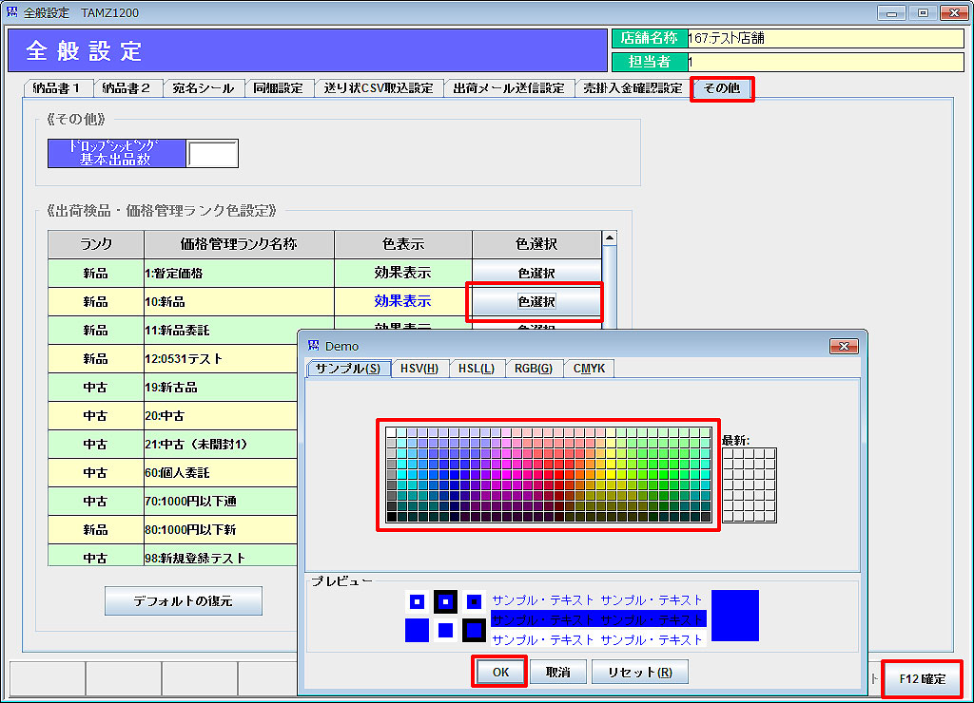
Task: Open the 出荷メール送信設定 tab
Action: 508,88
